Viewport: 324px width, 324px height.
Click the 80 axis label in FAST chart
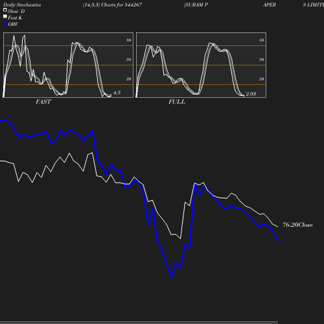(129, 40)
